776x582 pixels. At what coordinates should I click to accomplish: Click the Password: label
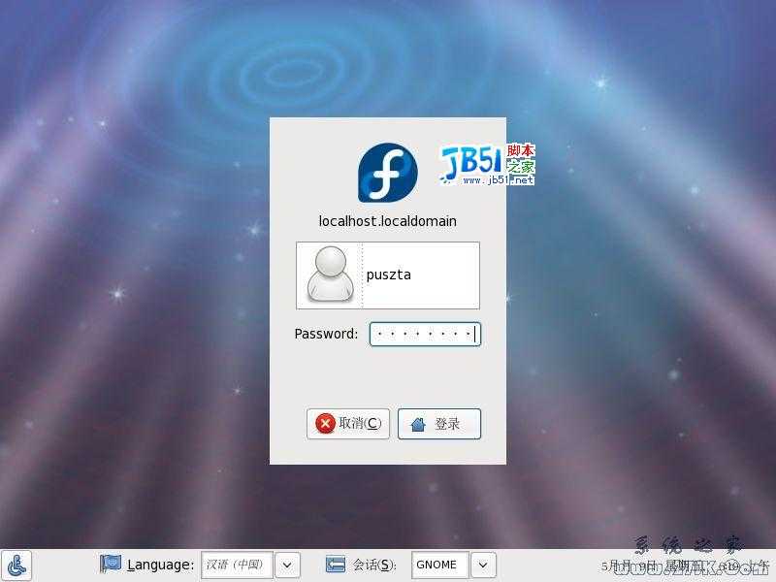[326, 334]
